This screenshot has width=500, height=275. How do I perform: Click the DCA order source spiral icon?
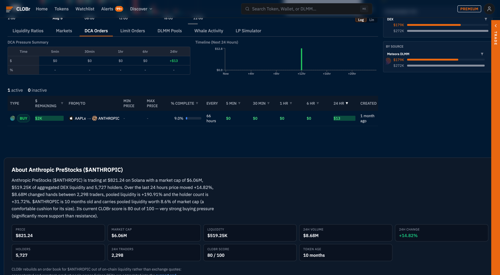pos(12,118)
